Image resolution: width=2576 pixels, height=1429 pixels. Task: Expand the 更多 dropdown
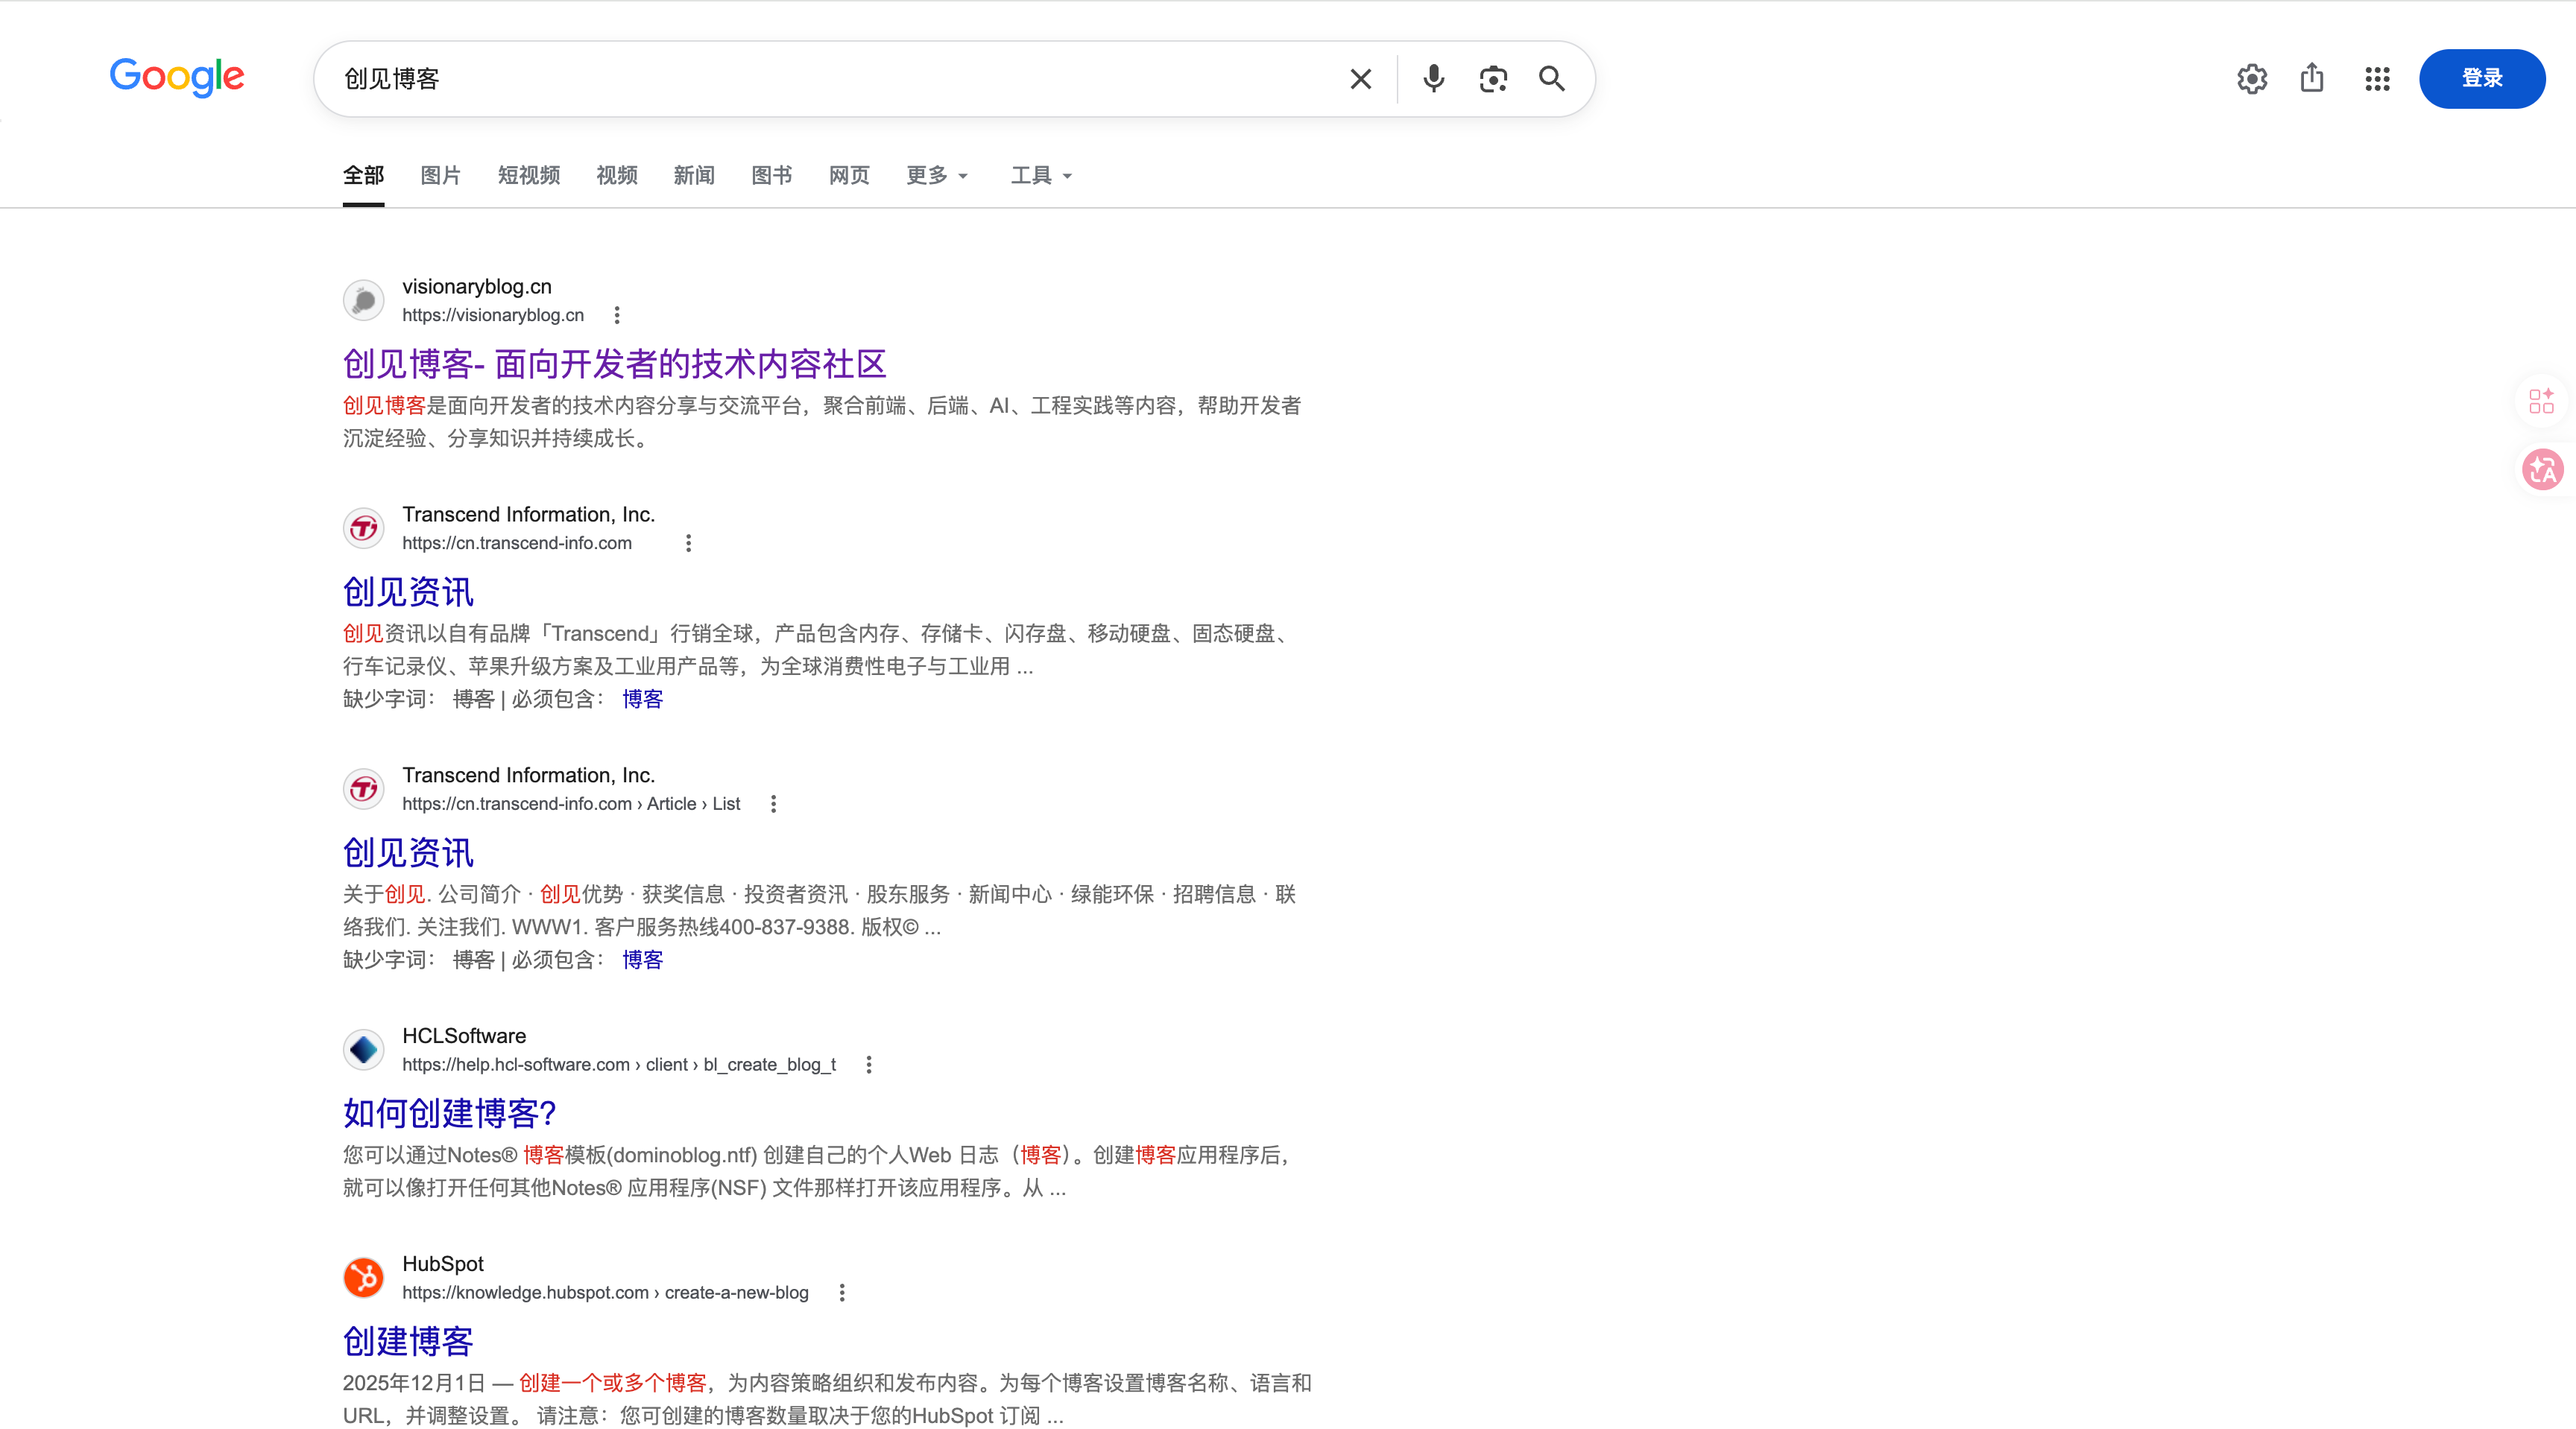pos(937,176)
